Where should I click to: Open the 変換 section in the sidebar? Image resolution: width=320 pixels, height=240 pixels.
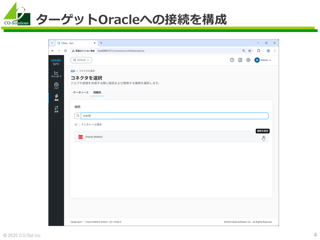coord(56,109)
